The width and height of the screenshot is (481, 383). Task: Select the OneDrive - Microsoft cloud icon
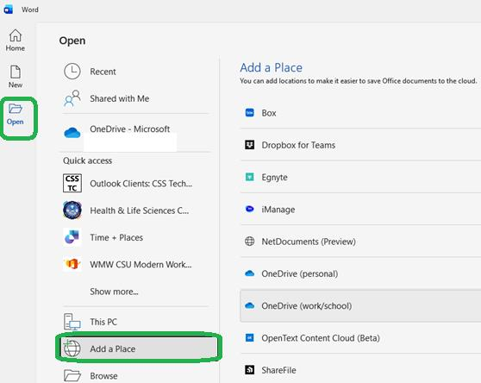pyautogui.click(x=72, y=133)
